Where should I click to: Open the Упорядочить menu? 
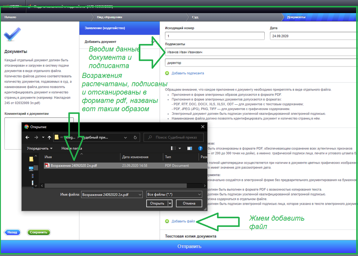[x=39, y=148]
